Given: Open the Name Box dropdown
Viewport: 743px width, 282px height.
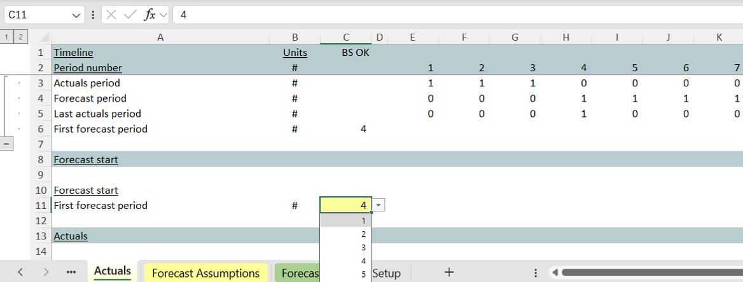Looking at the screenshot, I should coord(77,15).
